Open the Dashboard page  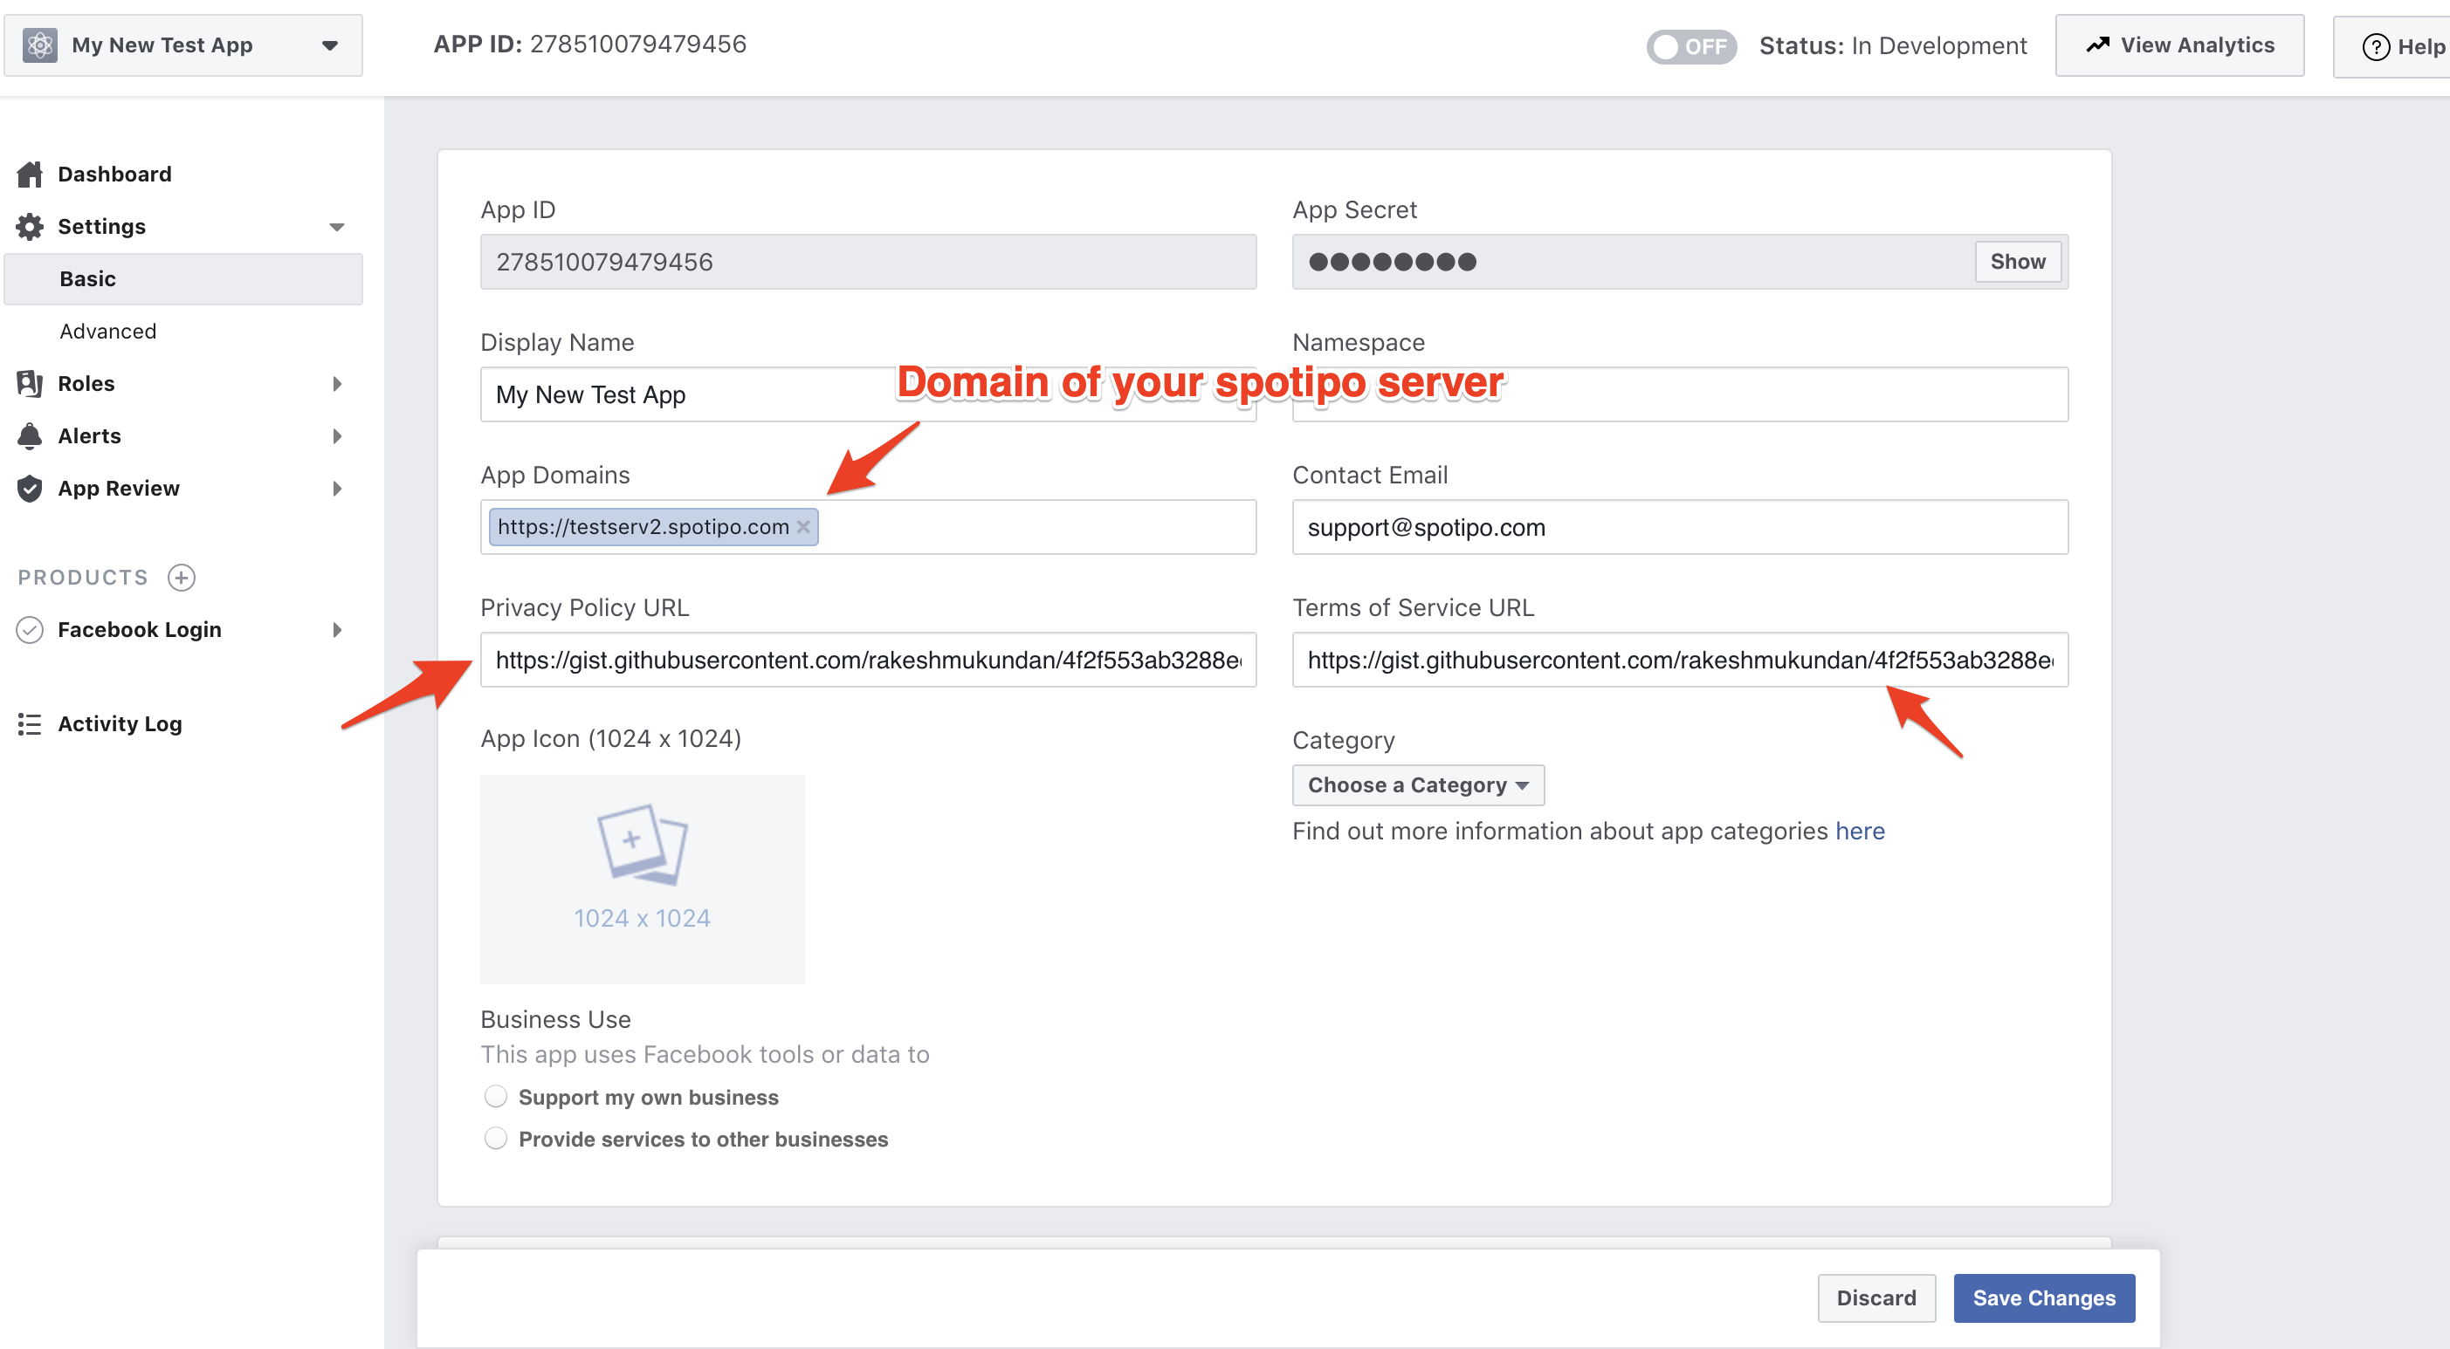(x=114, y=174)
